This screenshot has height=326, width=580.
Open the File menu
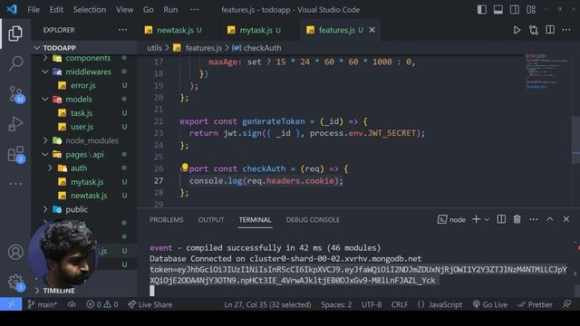pyautogui.click(x=34, y=10)
